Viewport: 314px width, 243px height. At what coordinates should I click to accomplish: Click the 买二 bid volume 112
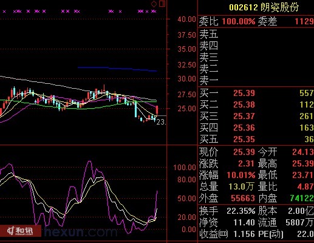click(307, 104)
